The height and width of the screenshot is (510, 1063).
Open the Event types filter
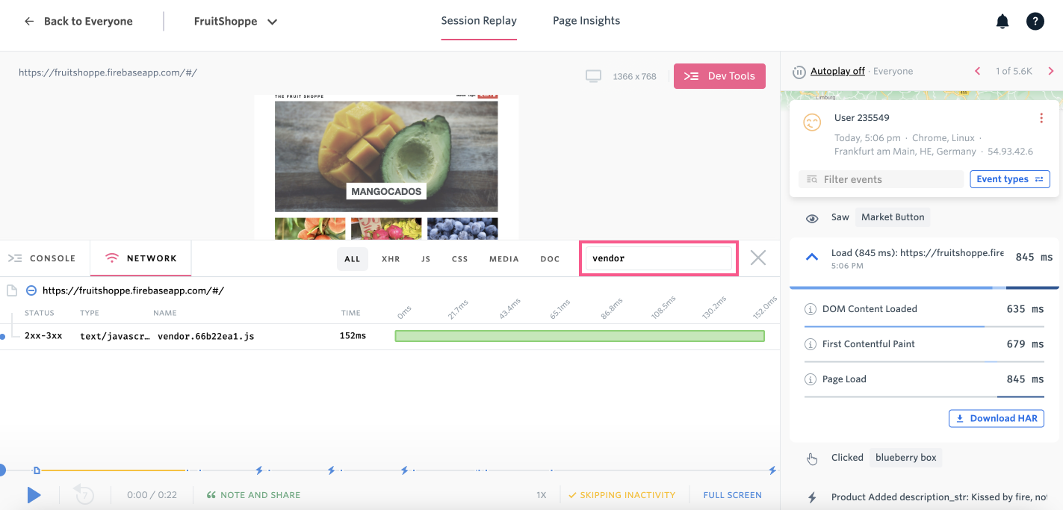click(x=1010, y=179)
